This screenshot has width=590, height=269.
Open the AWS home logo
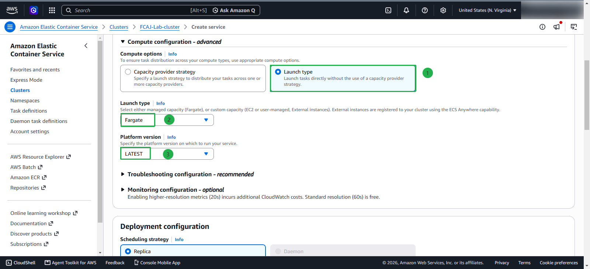[x=12, y=10]
